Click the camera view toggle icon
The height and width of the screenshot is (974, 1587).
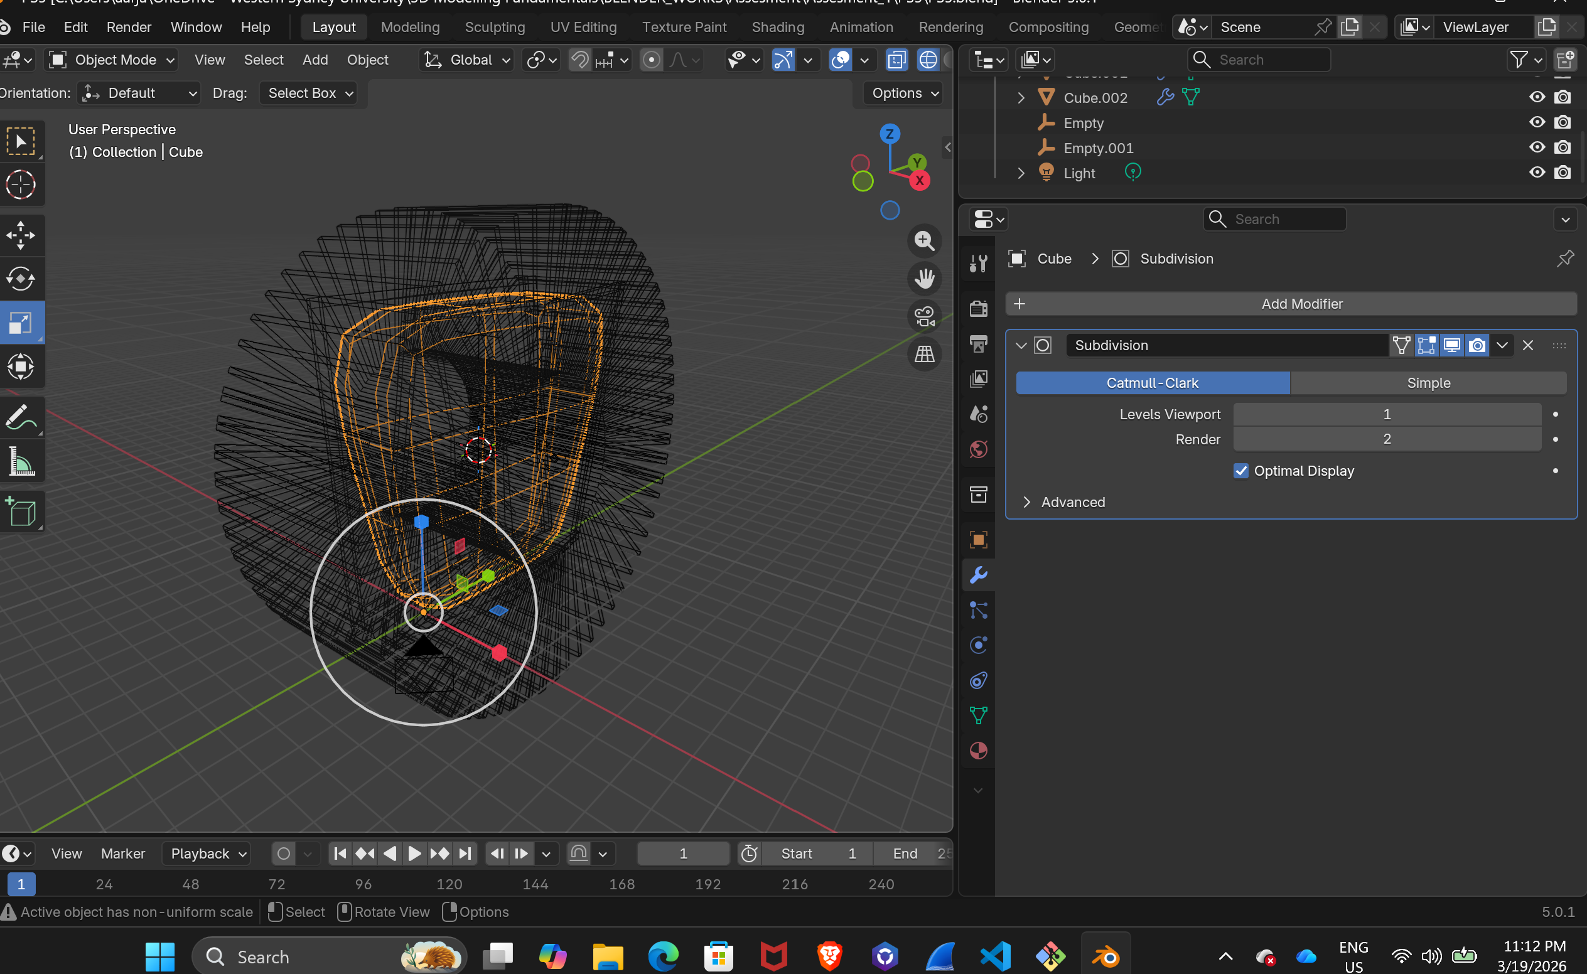point(924,316)
